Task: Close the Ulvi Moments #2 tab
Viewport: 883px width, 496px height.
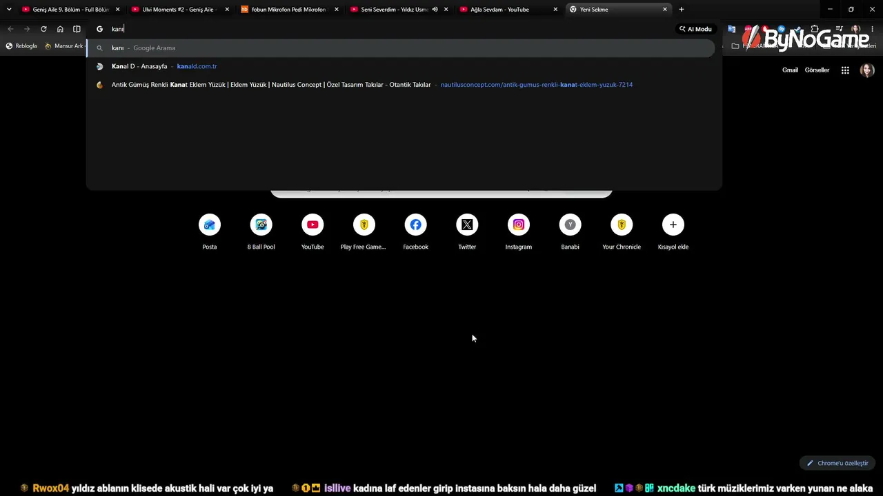Action: click(x=227, y=10)
